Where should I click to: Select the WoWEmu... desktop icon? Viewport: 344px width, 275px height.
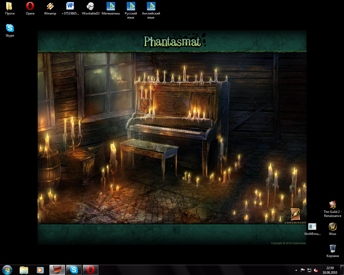312,229
